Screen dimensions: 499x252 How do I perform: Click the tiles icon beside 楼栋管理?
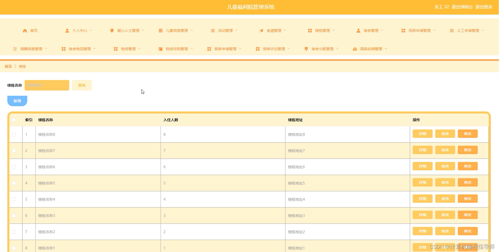point(310,31)
